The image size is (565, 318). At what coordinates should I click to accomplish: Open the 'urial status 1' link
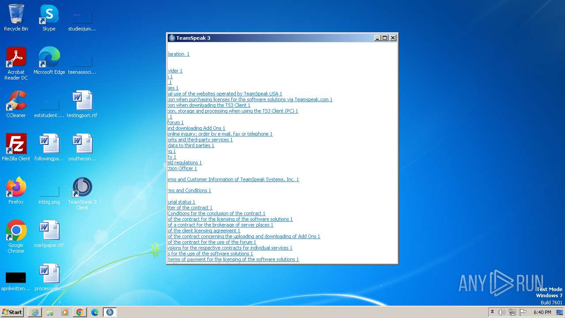coord(181,202)
